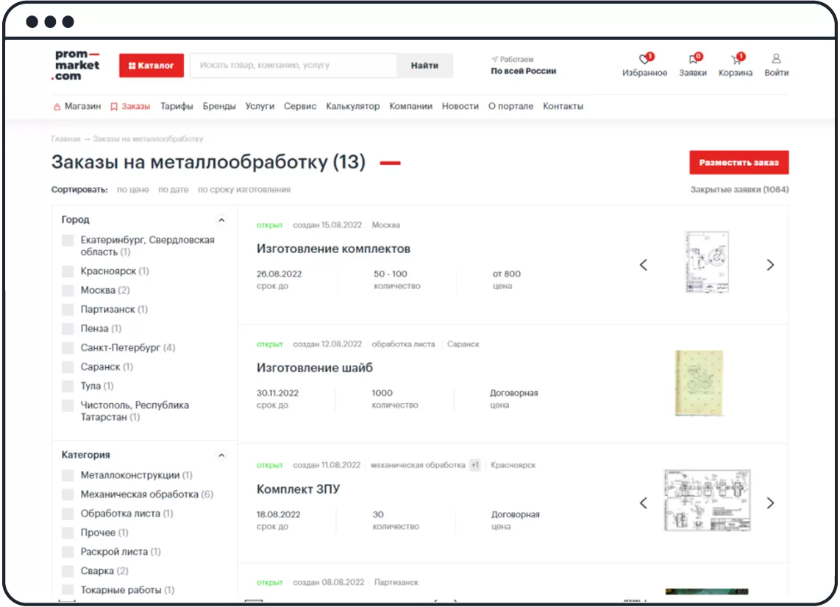Check the Екатеринбург, Свердловская область filter
840x607 pixels.
click(x=68, y=240)
